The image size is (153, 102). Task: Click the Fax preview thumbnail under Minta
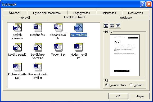125,55
